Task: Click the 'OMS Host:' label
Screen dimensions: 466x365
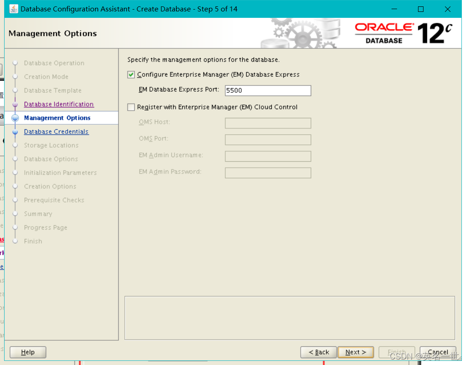Action: point(154,122)
